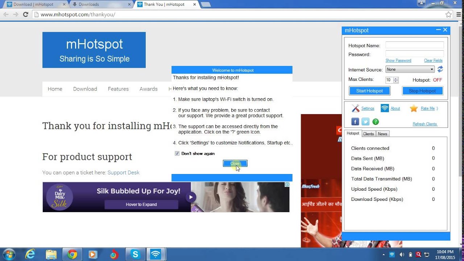The image size is (464, 261).
Task: Click the Chrome address bar
Action: 239,14
